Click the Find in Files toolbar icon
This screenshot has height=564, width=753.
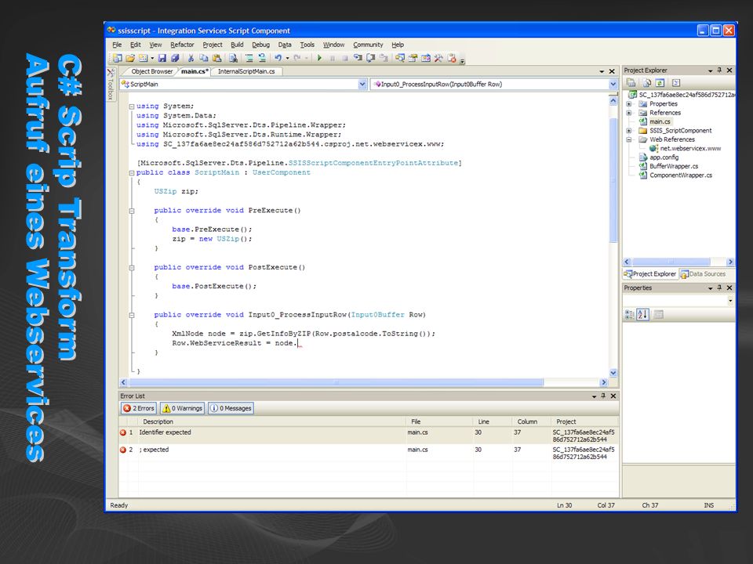[233, 58]
